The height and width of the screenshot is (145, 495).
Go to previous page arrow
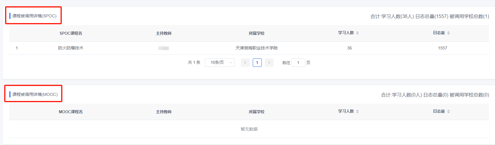[x=245, y=63]
